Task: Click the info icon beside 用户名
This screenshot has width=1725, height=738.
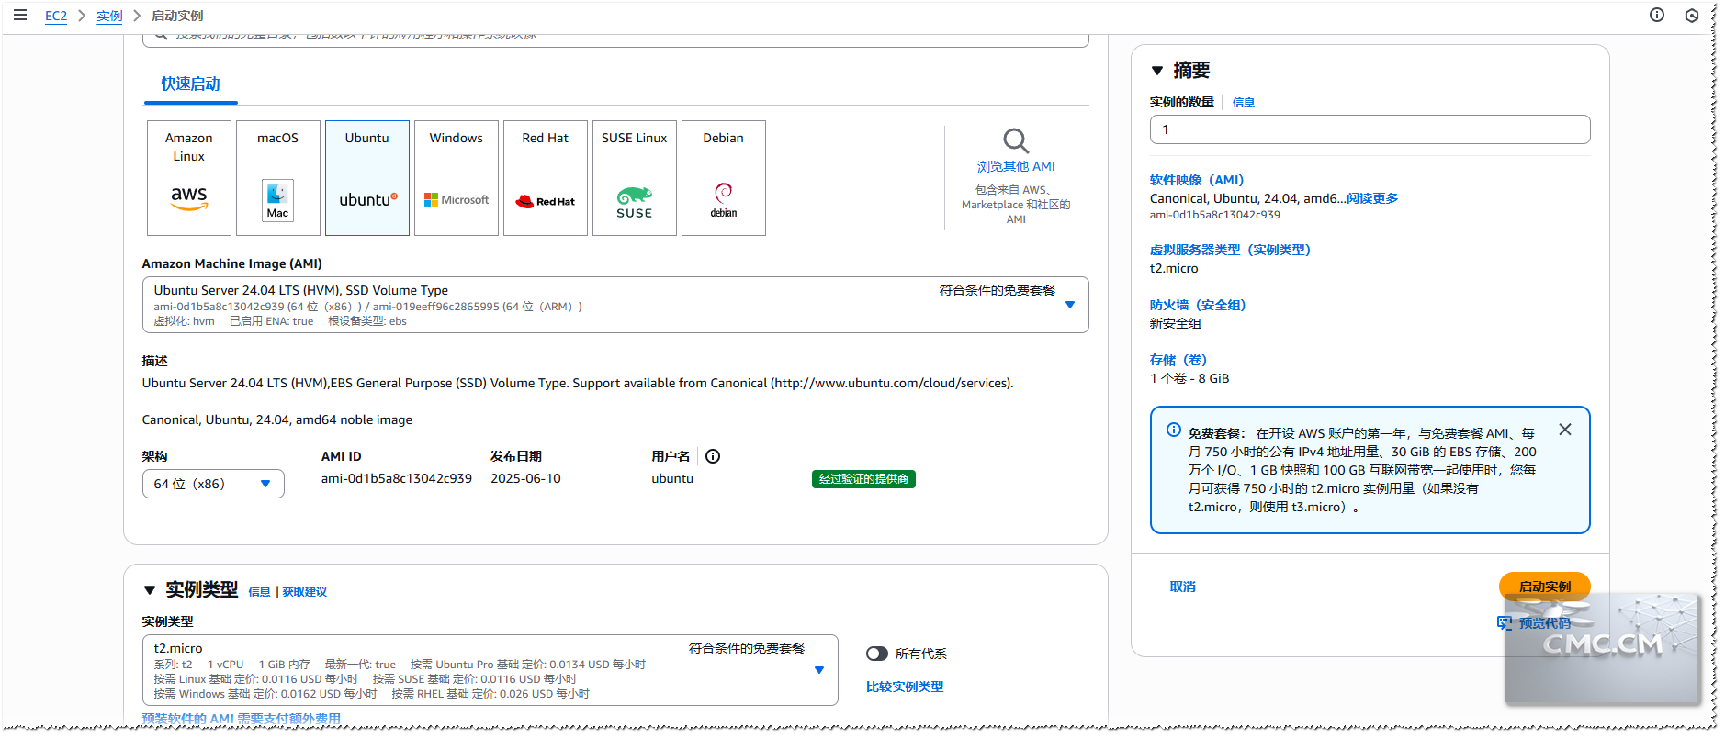Action: tap(713, 456)
